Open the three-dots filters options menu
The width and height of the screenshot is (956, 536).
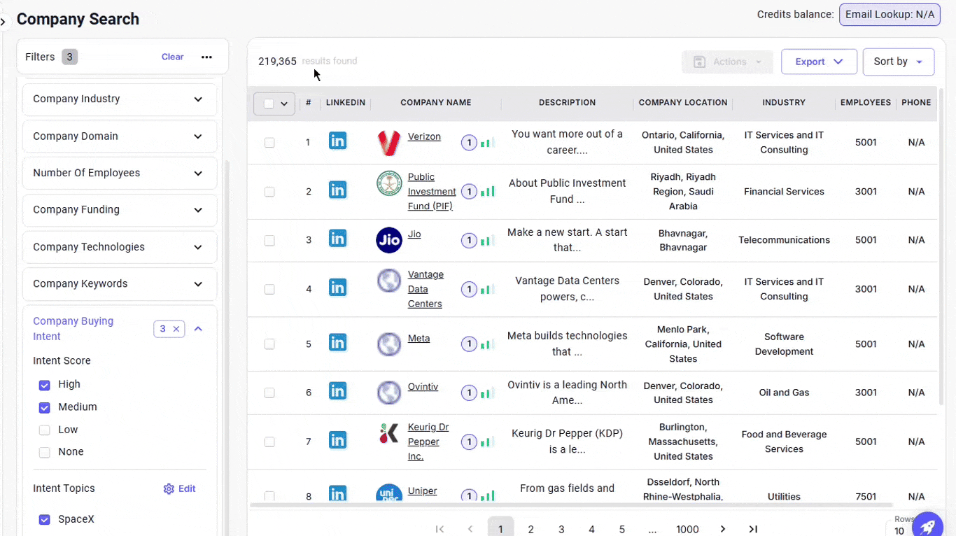point(206,57)
